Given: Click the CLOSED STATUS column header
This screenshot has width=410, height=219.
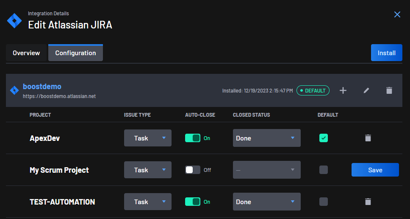Looking at the screenshot, I should (x=251, y=115).
